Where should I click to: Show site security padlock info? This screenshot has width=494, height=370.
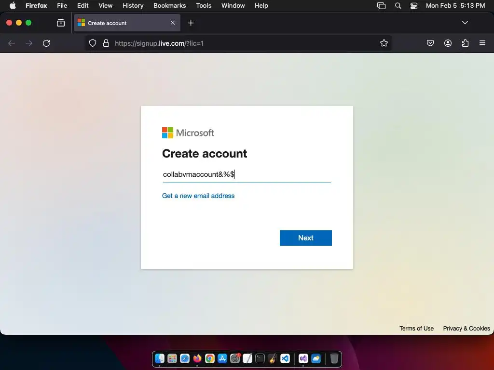coord(106,43)
